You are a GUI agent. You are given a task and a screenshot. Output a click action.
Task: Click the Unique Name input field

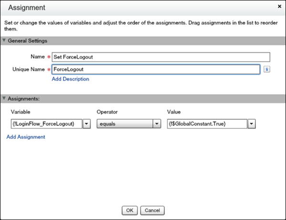coord(156,69)
